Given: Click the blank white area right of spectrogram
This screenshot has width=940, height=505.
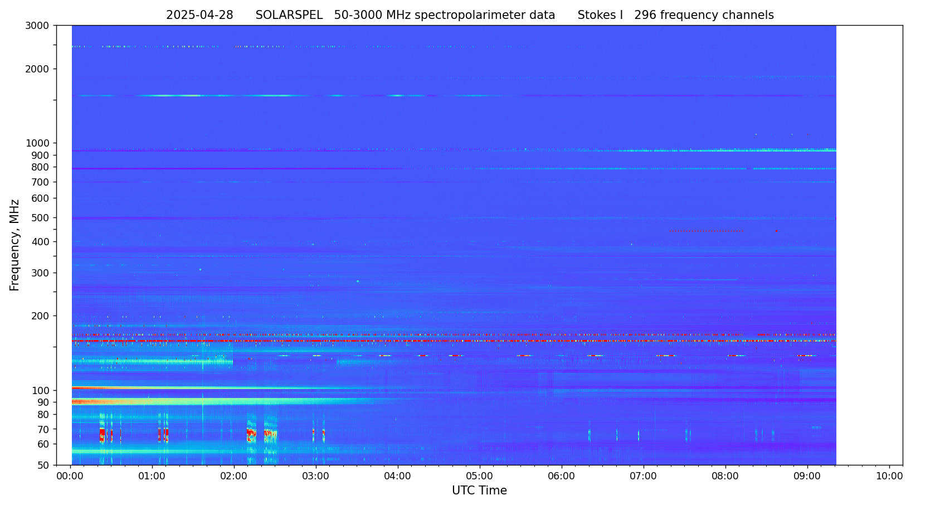Looking at the screenshot, I should [x=869, y=245].
